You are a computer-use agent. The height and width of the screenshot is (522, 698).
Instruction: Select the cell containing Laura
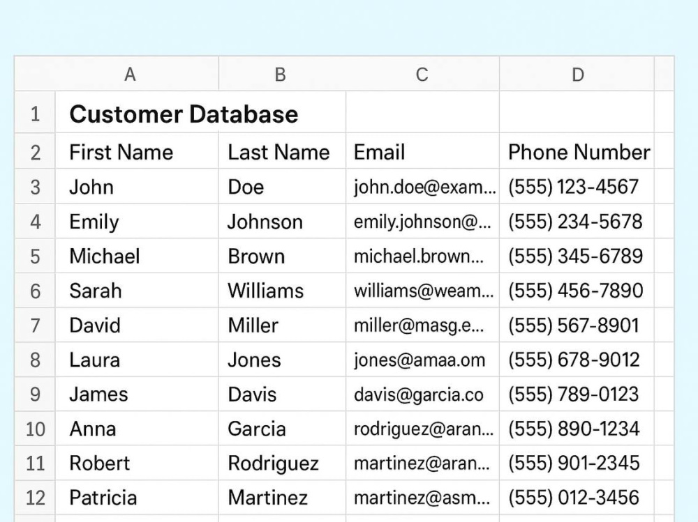[x=137, y=359]
